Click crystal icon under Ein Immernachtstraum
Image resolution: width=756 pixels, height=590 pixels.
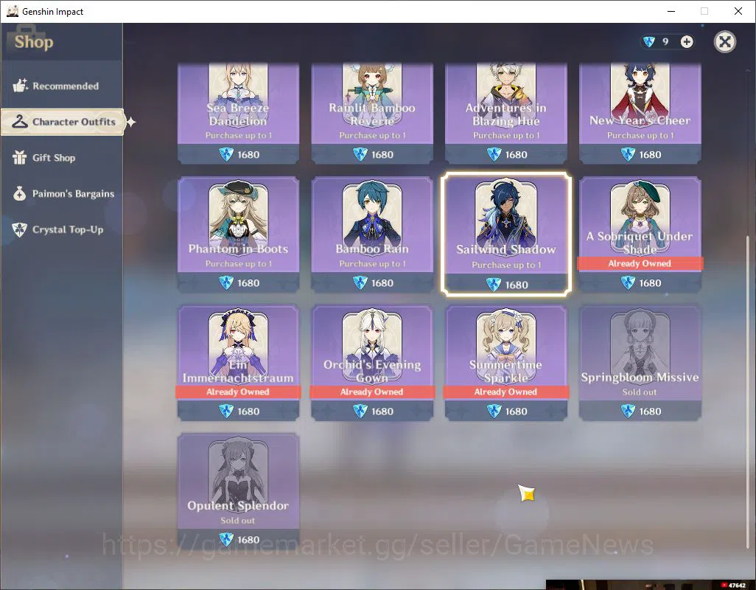(x=226, y=411)
